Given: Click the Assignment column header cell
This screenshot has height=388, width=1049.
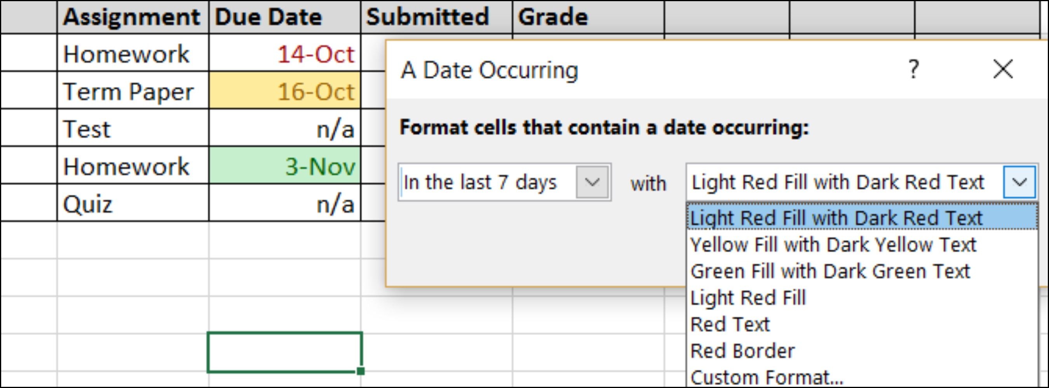Looking at the screenshot, I should pyautogui.click(x=133, y=17).
